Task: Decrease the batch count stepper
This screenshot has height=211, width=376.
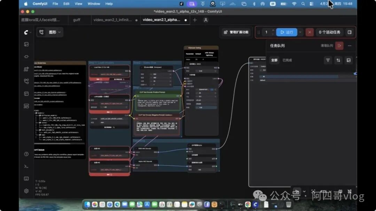Action: tap(273, 34)
